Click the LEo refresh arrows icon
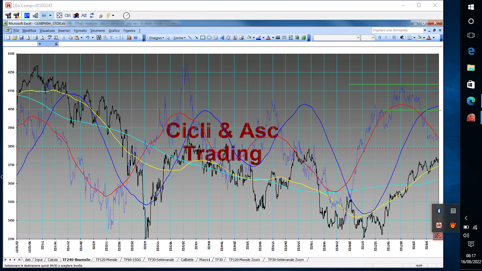Screen dimensions: 482x271 pyautogui.click(x=92, y=16)
